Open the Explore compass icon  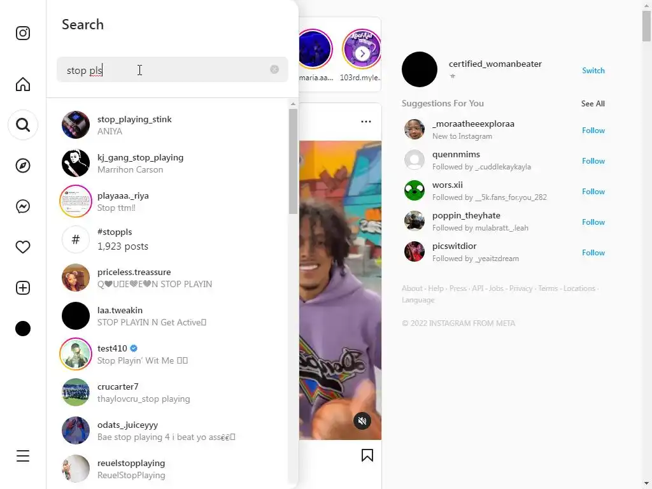pos(23,166)
